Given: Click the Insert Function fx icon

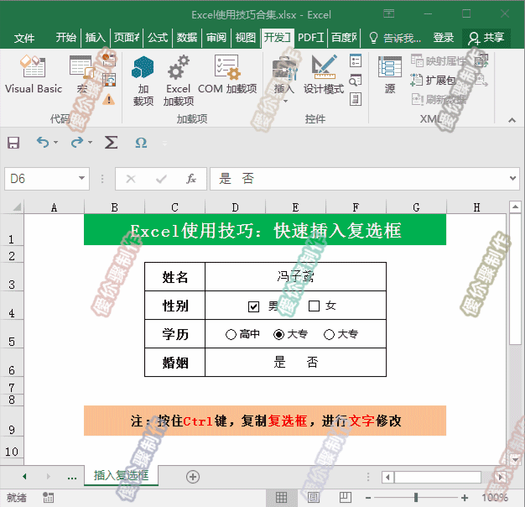Looking at the screenshot, I should pyautogui.click(x=191, y=179).
